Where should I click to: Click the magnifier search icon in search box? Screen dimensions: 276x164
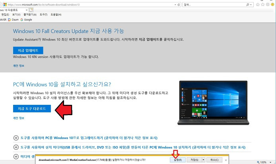248,5
